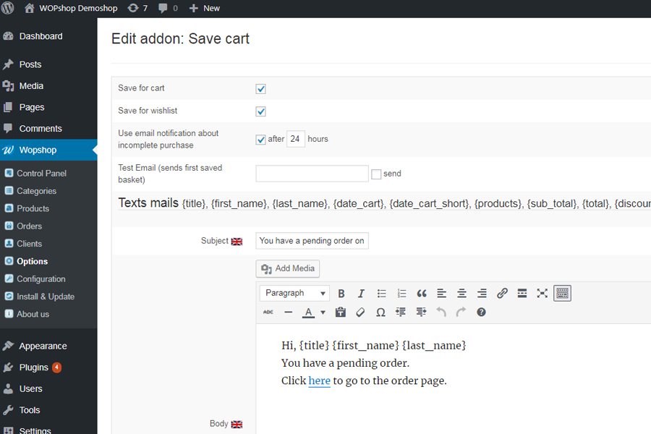Expand the text color dropdown arrow
651x434 pixels.
tap(323, 312)
